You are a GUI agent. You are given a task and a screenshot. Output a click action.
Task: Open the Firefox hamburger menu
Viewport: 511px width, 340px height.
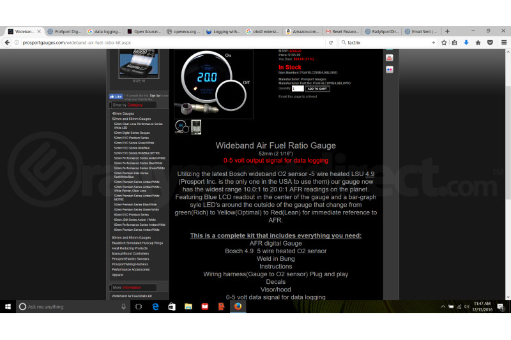[x=504, y=43]
